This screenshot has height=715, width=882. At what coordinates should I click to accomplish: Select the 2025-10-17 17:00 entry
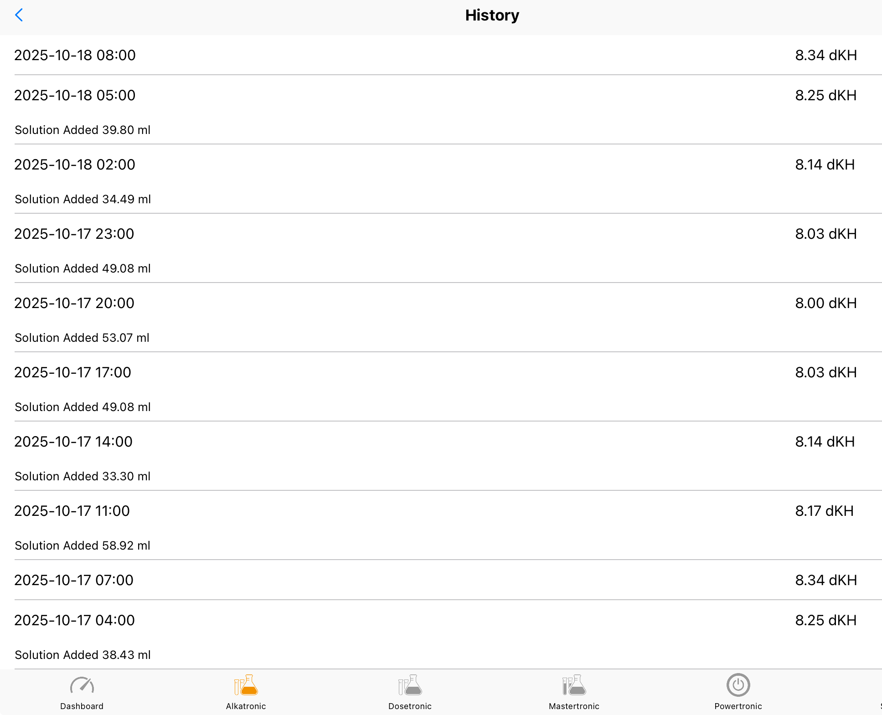click(73, 372)
